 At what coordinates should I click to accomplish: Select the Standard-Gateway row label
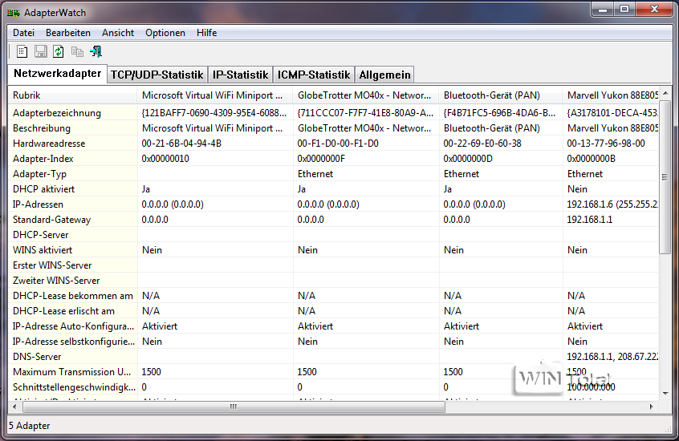(x=51, y=220)
